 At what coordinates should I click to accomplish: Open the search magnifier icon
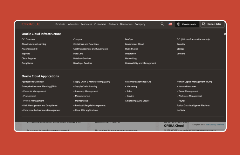tap(162, 24)
